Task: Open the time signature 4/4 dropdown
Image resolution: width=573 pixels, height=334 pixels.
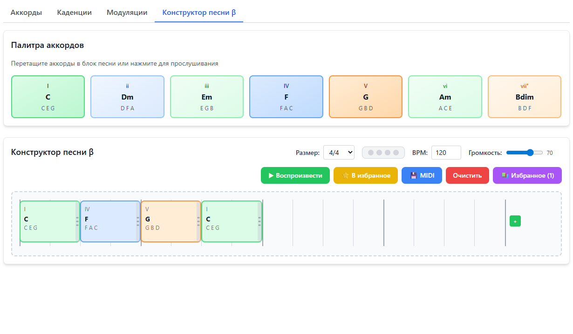Action: (x=339, y=153)
